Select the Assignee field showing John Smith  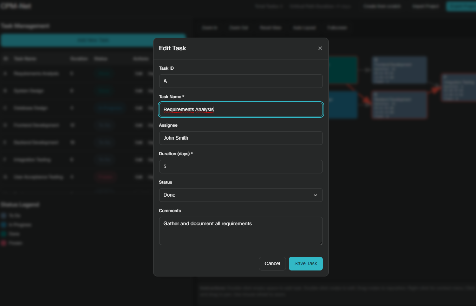[x=241, y=138]
